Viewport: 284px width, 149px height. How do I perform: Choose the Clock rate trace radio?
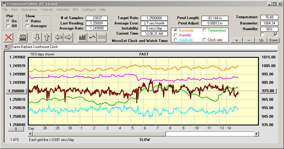204,40
